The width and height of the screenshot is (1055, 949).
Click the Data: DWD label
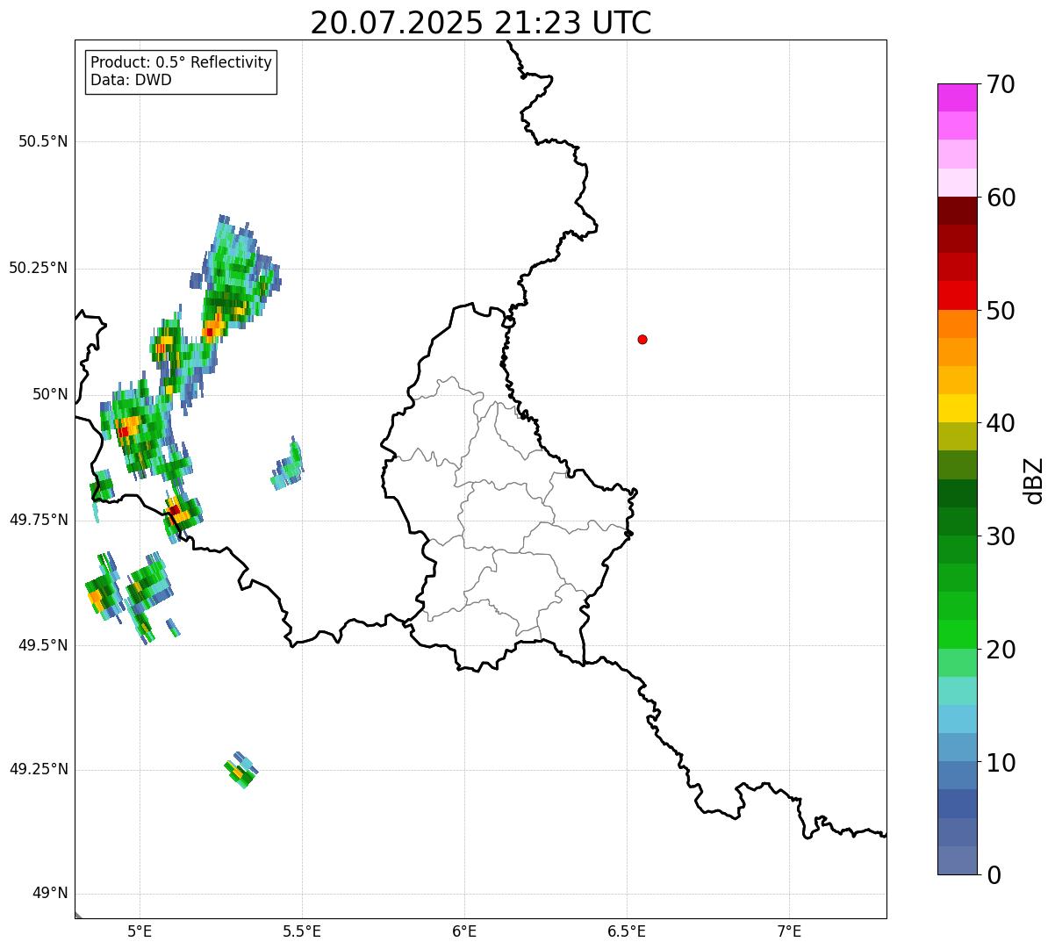pyautogui.click(x=131, y=81)
